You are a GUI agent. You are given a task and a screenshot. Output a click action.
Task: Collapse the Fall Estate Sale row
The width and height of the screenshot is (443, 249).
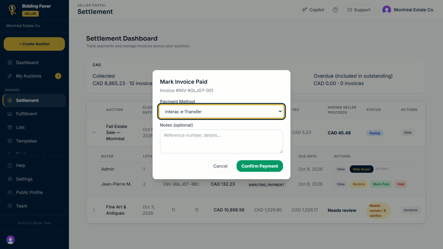pos(94,132)
